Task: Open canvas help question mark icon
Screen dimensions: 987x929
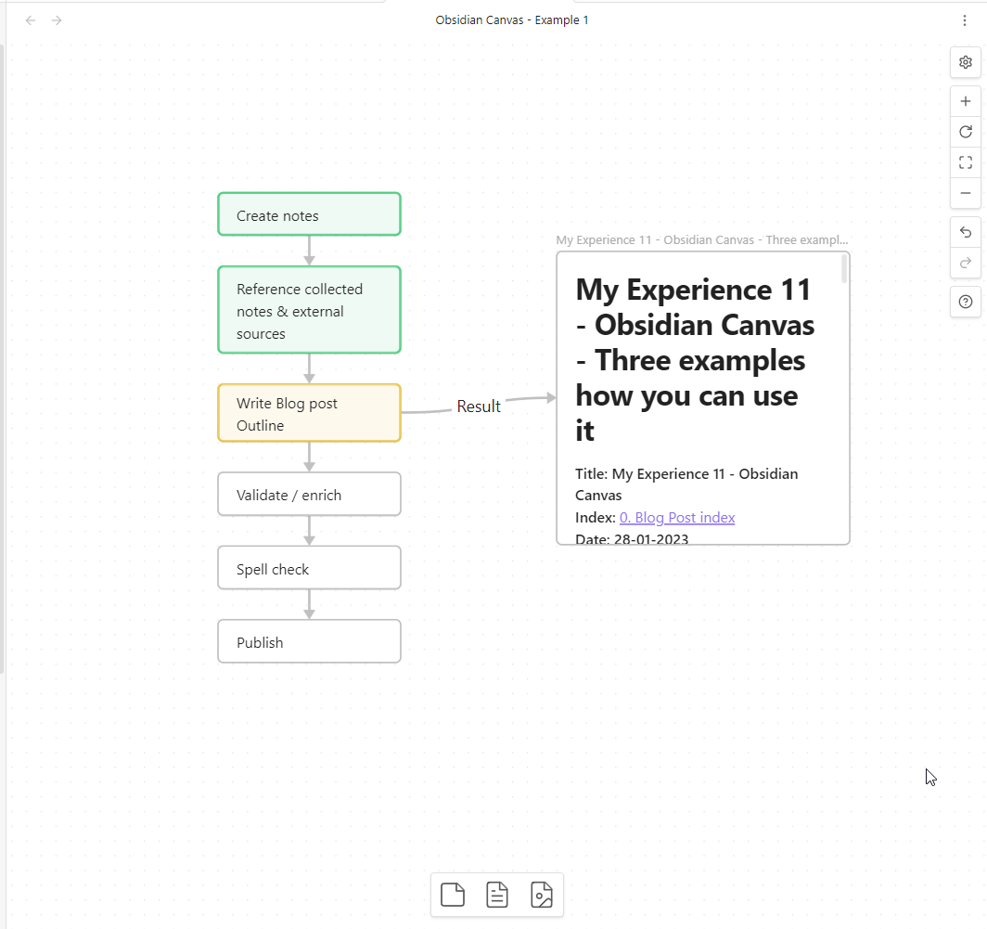Action: pos(965,302)
